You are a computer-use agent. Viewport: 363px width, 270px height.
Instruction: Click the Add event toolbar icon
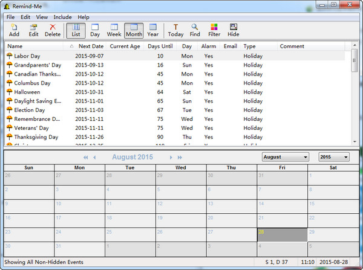[14, 30]
